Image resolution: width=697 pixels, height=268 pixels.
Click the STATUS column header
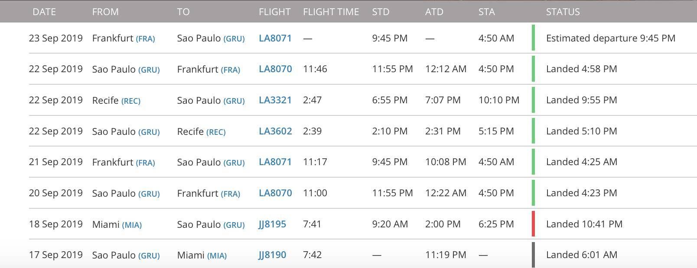[x=563, y=12]
